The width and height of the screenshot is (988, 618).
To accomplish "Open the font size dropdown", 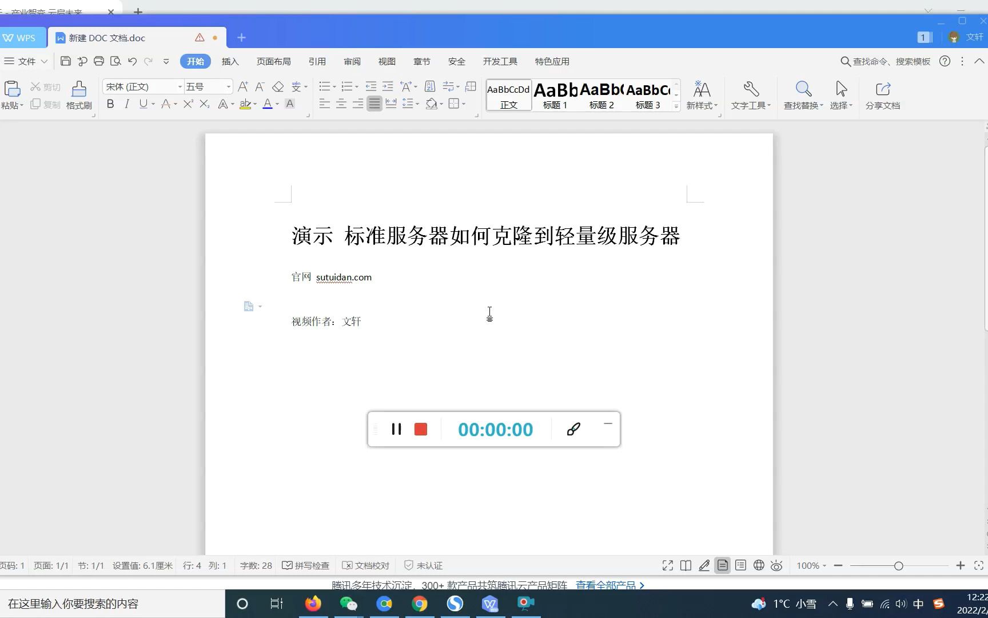I will [228, 86].
